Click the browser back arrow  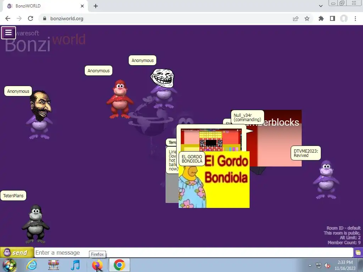point(8,18)
